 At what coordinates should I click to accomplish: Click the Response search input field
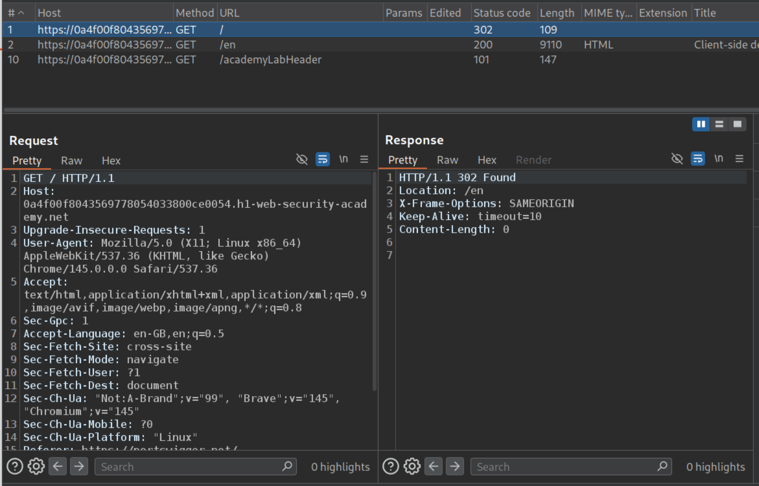coord(565,467)
